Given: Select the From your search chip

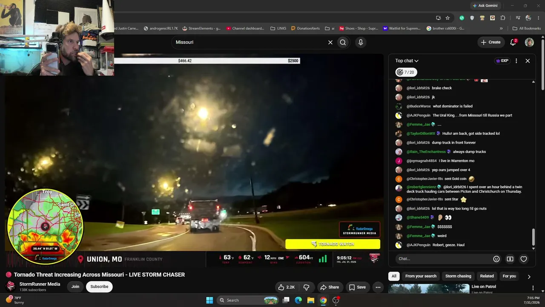Looking at the screenshot, I should 421,276.
